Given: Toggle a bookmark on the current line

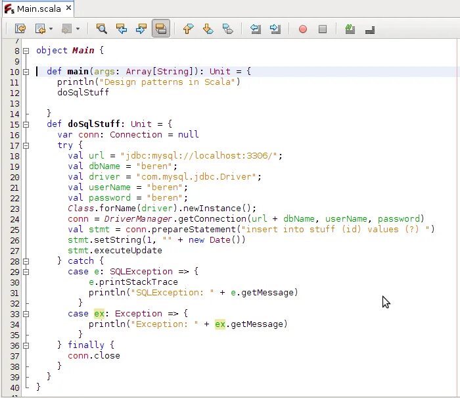Looking at the screenshot, I should tap(227, 29).
